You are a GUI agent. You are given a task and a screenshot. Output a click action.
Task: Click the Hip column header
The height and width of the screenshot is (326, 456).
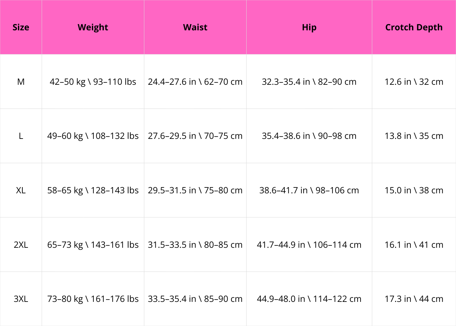pyautogui.click(x=309, y=27)
